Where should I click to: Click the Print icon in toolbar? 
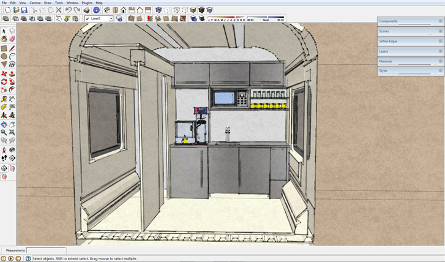pos(86,10)
